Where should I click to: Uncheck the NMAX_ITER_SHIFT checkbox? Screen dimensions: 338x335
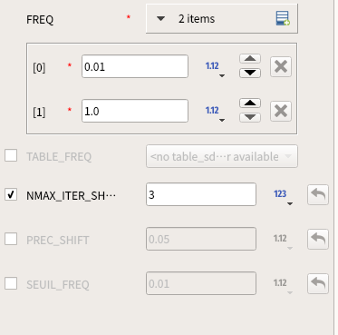coord(11,194)
